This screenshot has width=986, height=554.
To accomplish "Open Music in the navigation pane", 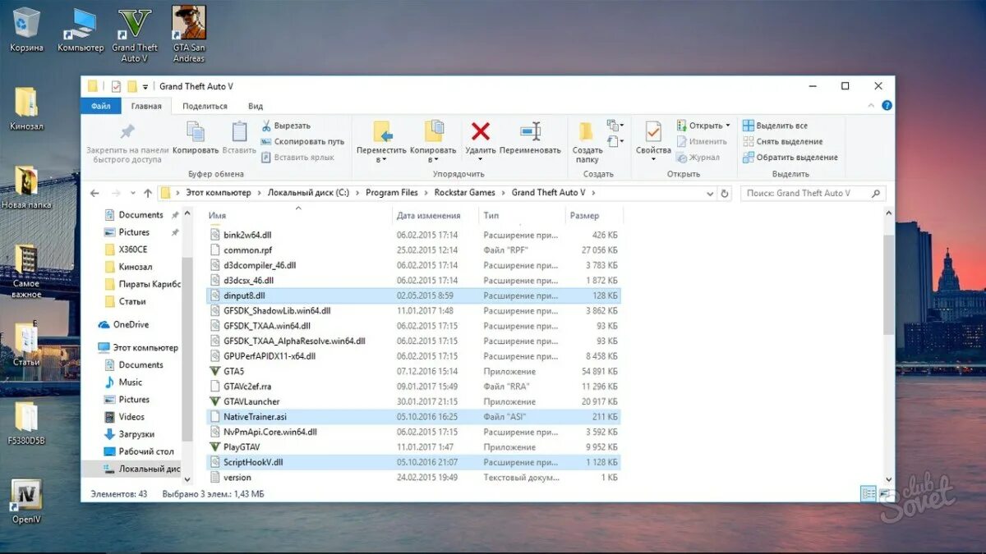I will coord(123,382).
